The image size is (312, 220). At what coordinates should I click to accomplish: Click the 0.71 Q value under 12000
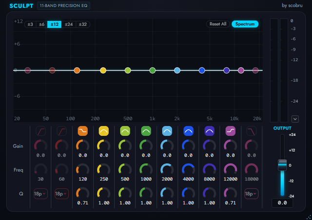231,203
